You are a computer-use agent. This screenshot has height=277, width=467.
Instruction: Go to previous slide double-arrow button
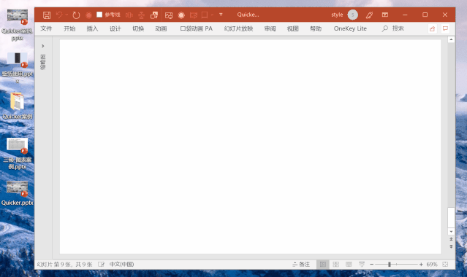tap(451, 239)
